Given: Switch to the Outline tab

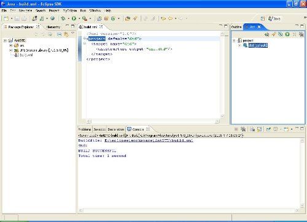Looking at the screenshot, I should point(236,27).
